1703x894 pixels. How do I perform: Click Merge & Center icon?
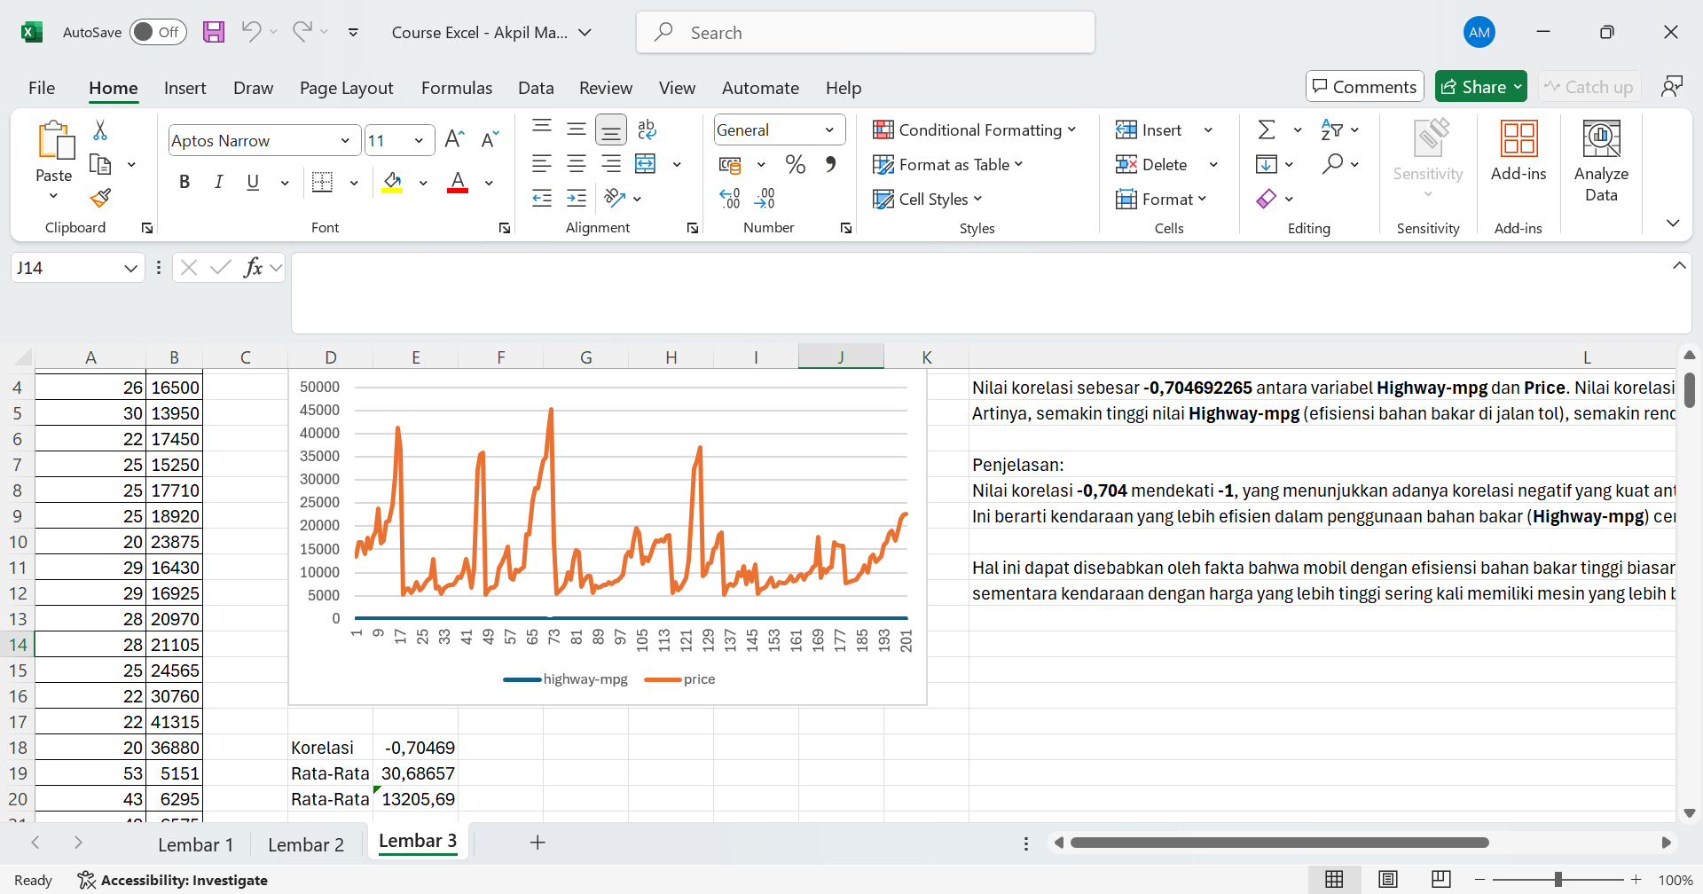point(646,163)
